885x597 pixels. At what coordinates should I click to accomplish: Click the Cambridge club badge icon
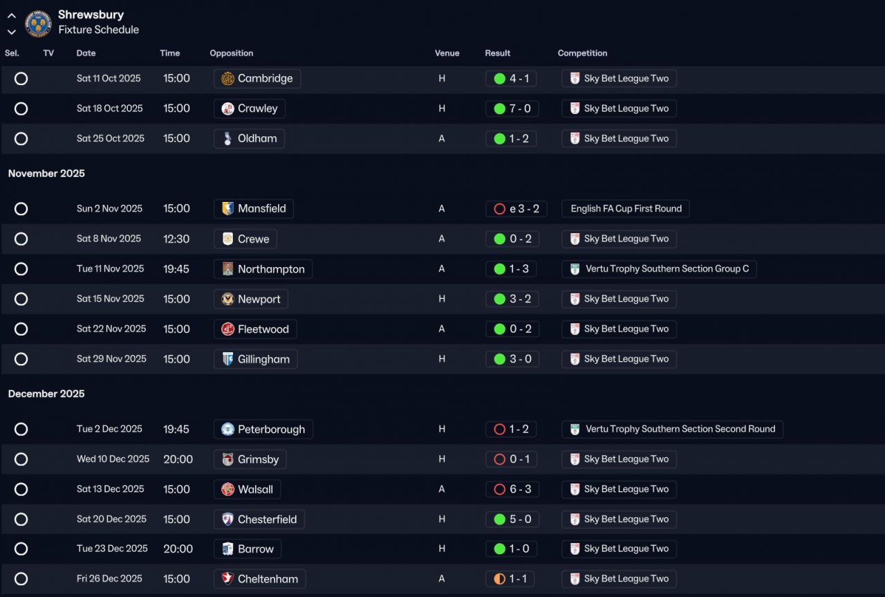click(227, 79)
